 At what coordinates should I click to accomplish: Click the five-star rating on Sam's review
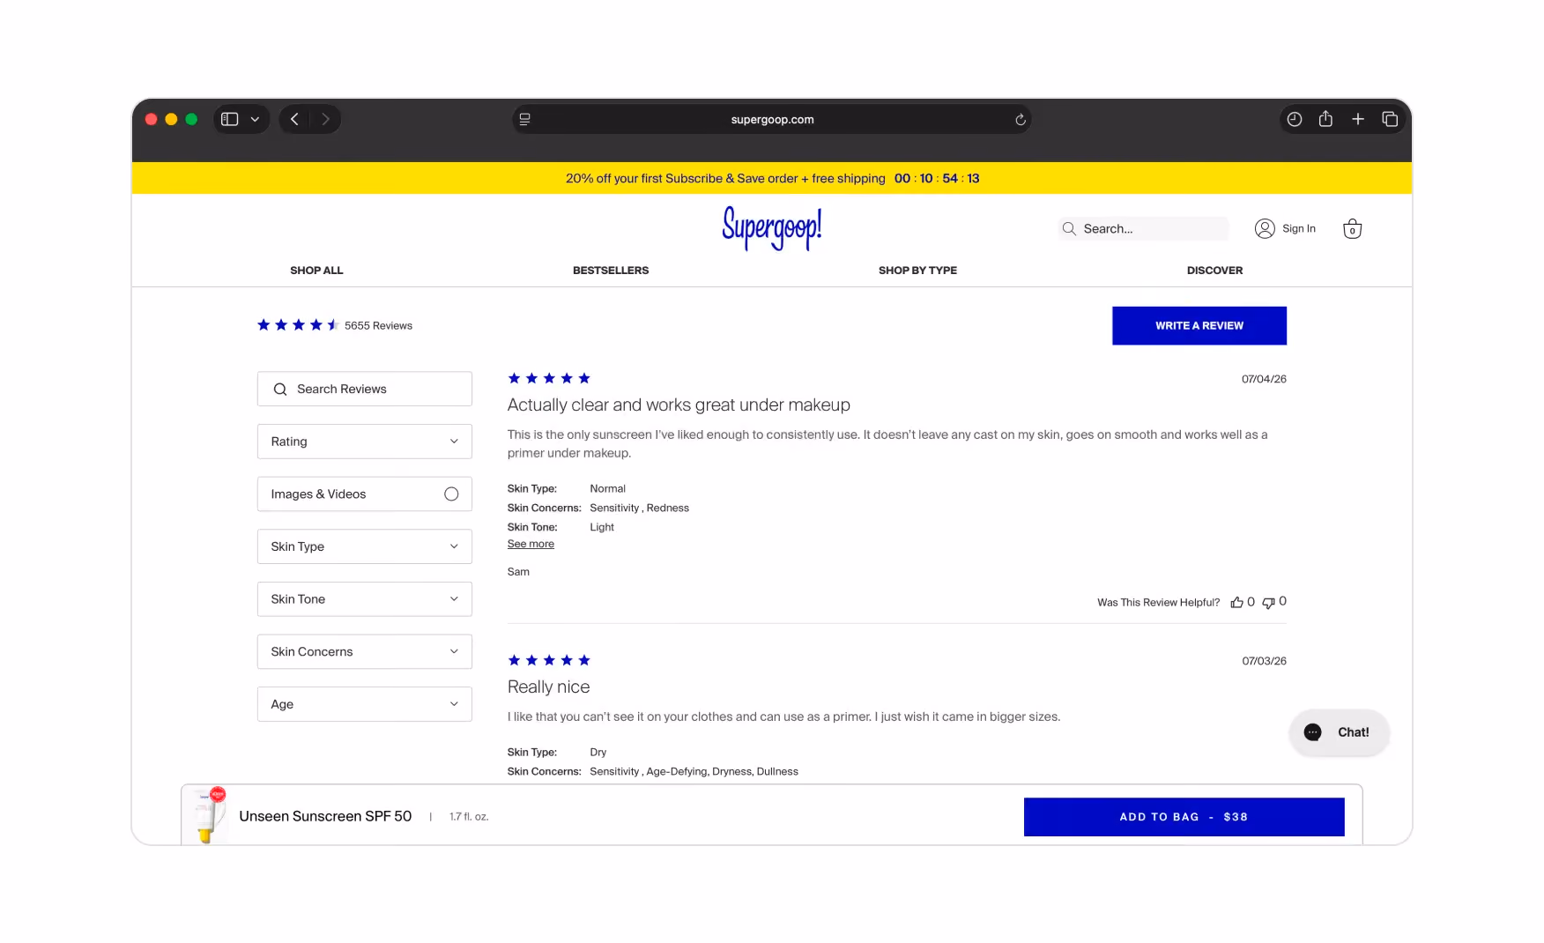[549, 378]
